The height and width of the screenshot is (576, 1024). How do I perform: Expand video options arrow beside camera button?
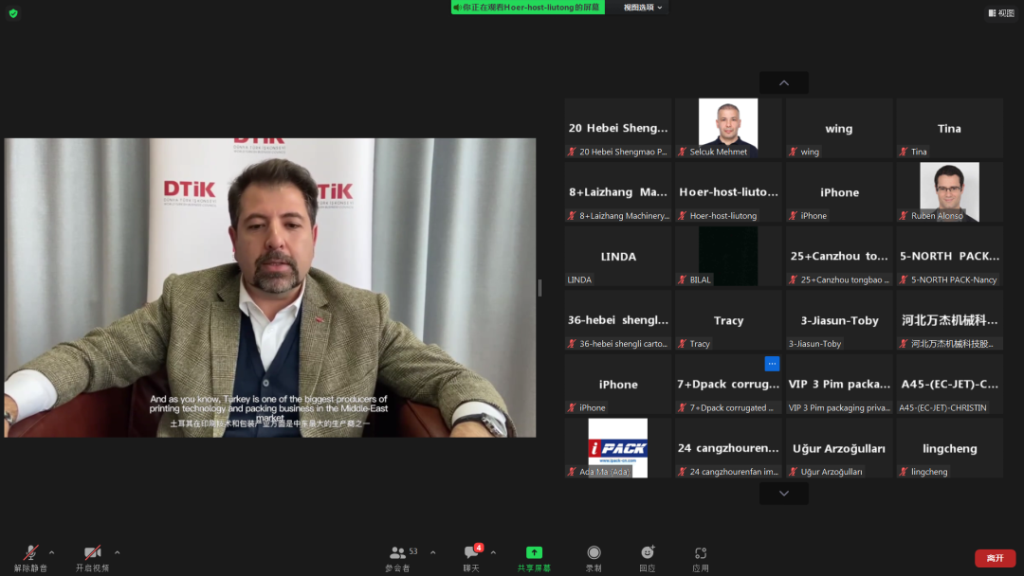pos(117,552)
